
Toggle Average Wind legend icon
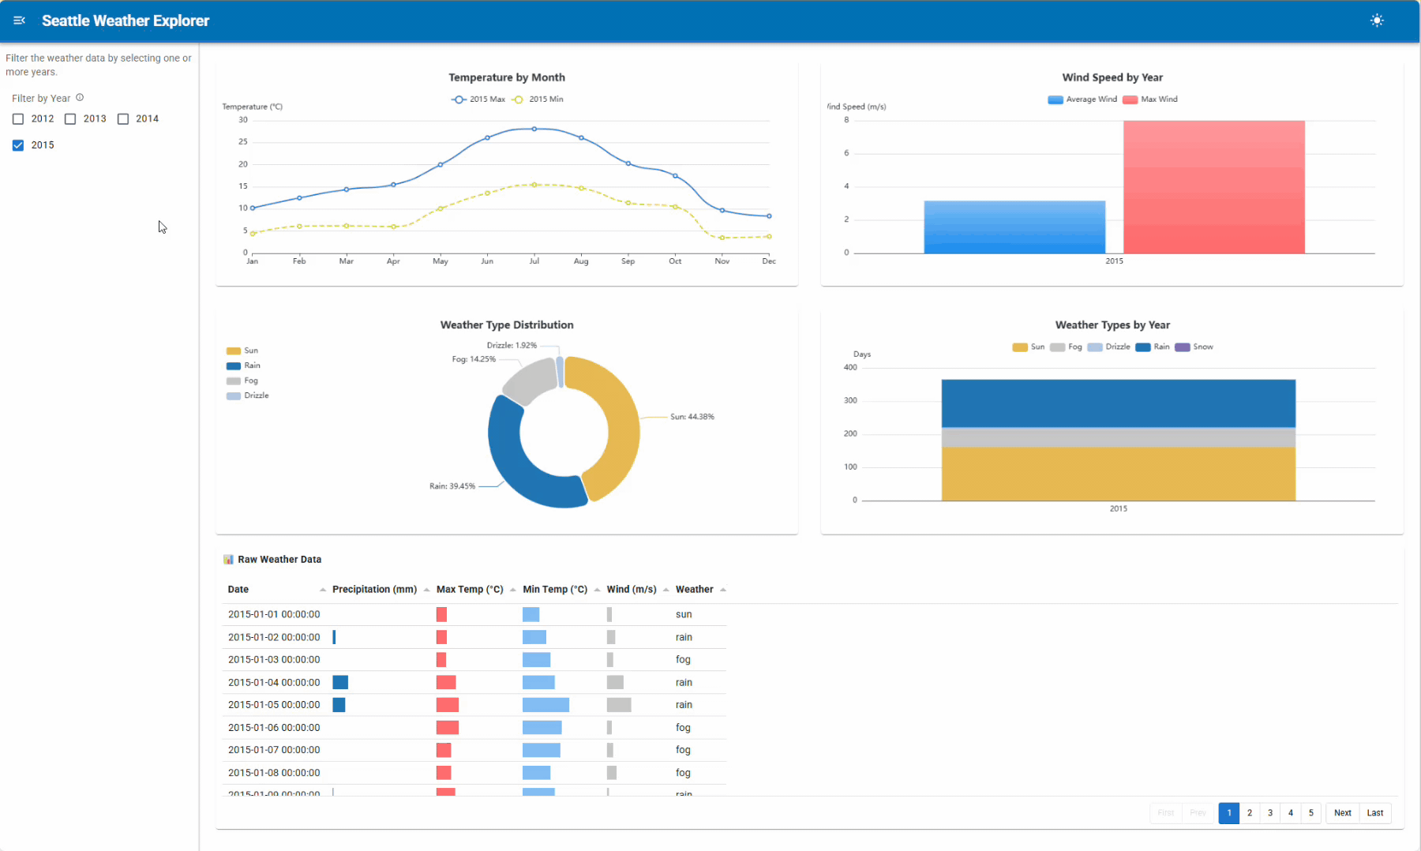(1055, 99)
